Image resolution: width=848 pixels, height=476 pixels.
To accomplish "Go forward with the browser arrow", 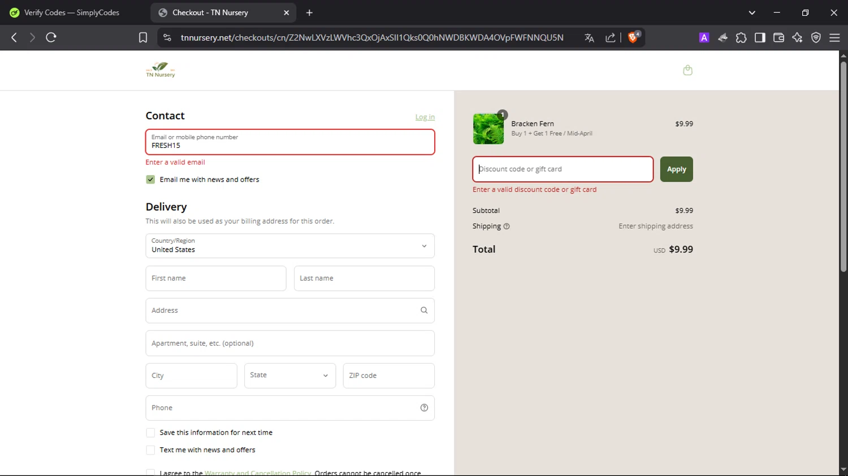I will pyautogui.click(x=32, y=37).
